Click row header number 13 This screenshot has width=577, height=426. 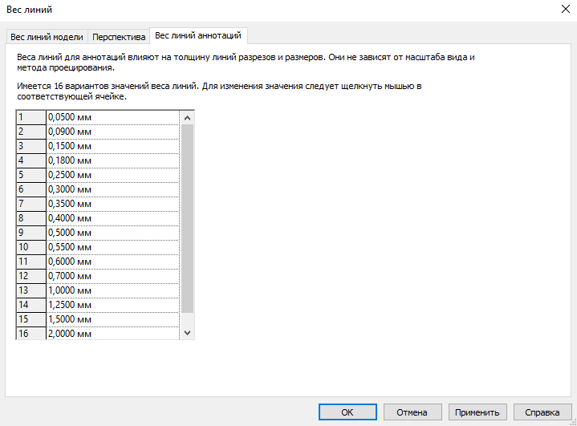30,290
